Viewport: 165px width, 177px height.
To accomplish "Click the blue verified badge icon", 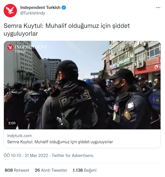I will (64, 8).
